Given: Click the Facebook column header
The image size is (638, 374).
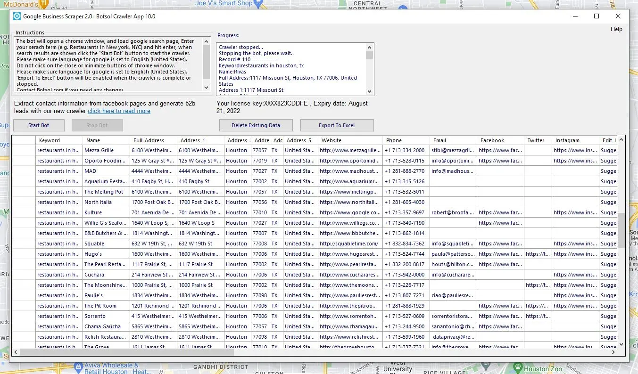Looking at the screenshot, I should point(501,140).
